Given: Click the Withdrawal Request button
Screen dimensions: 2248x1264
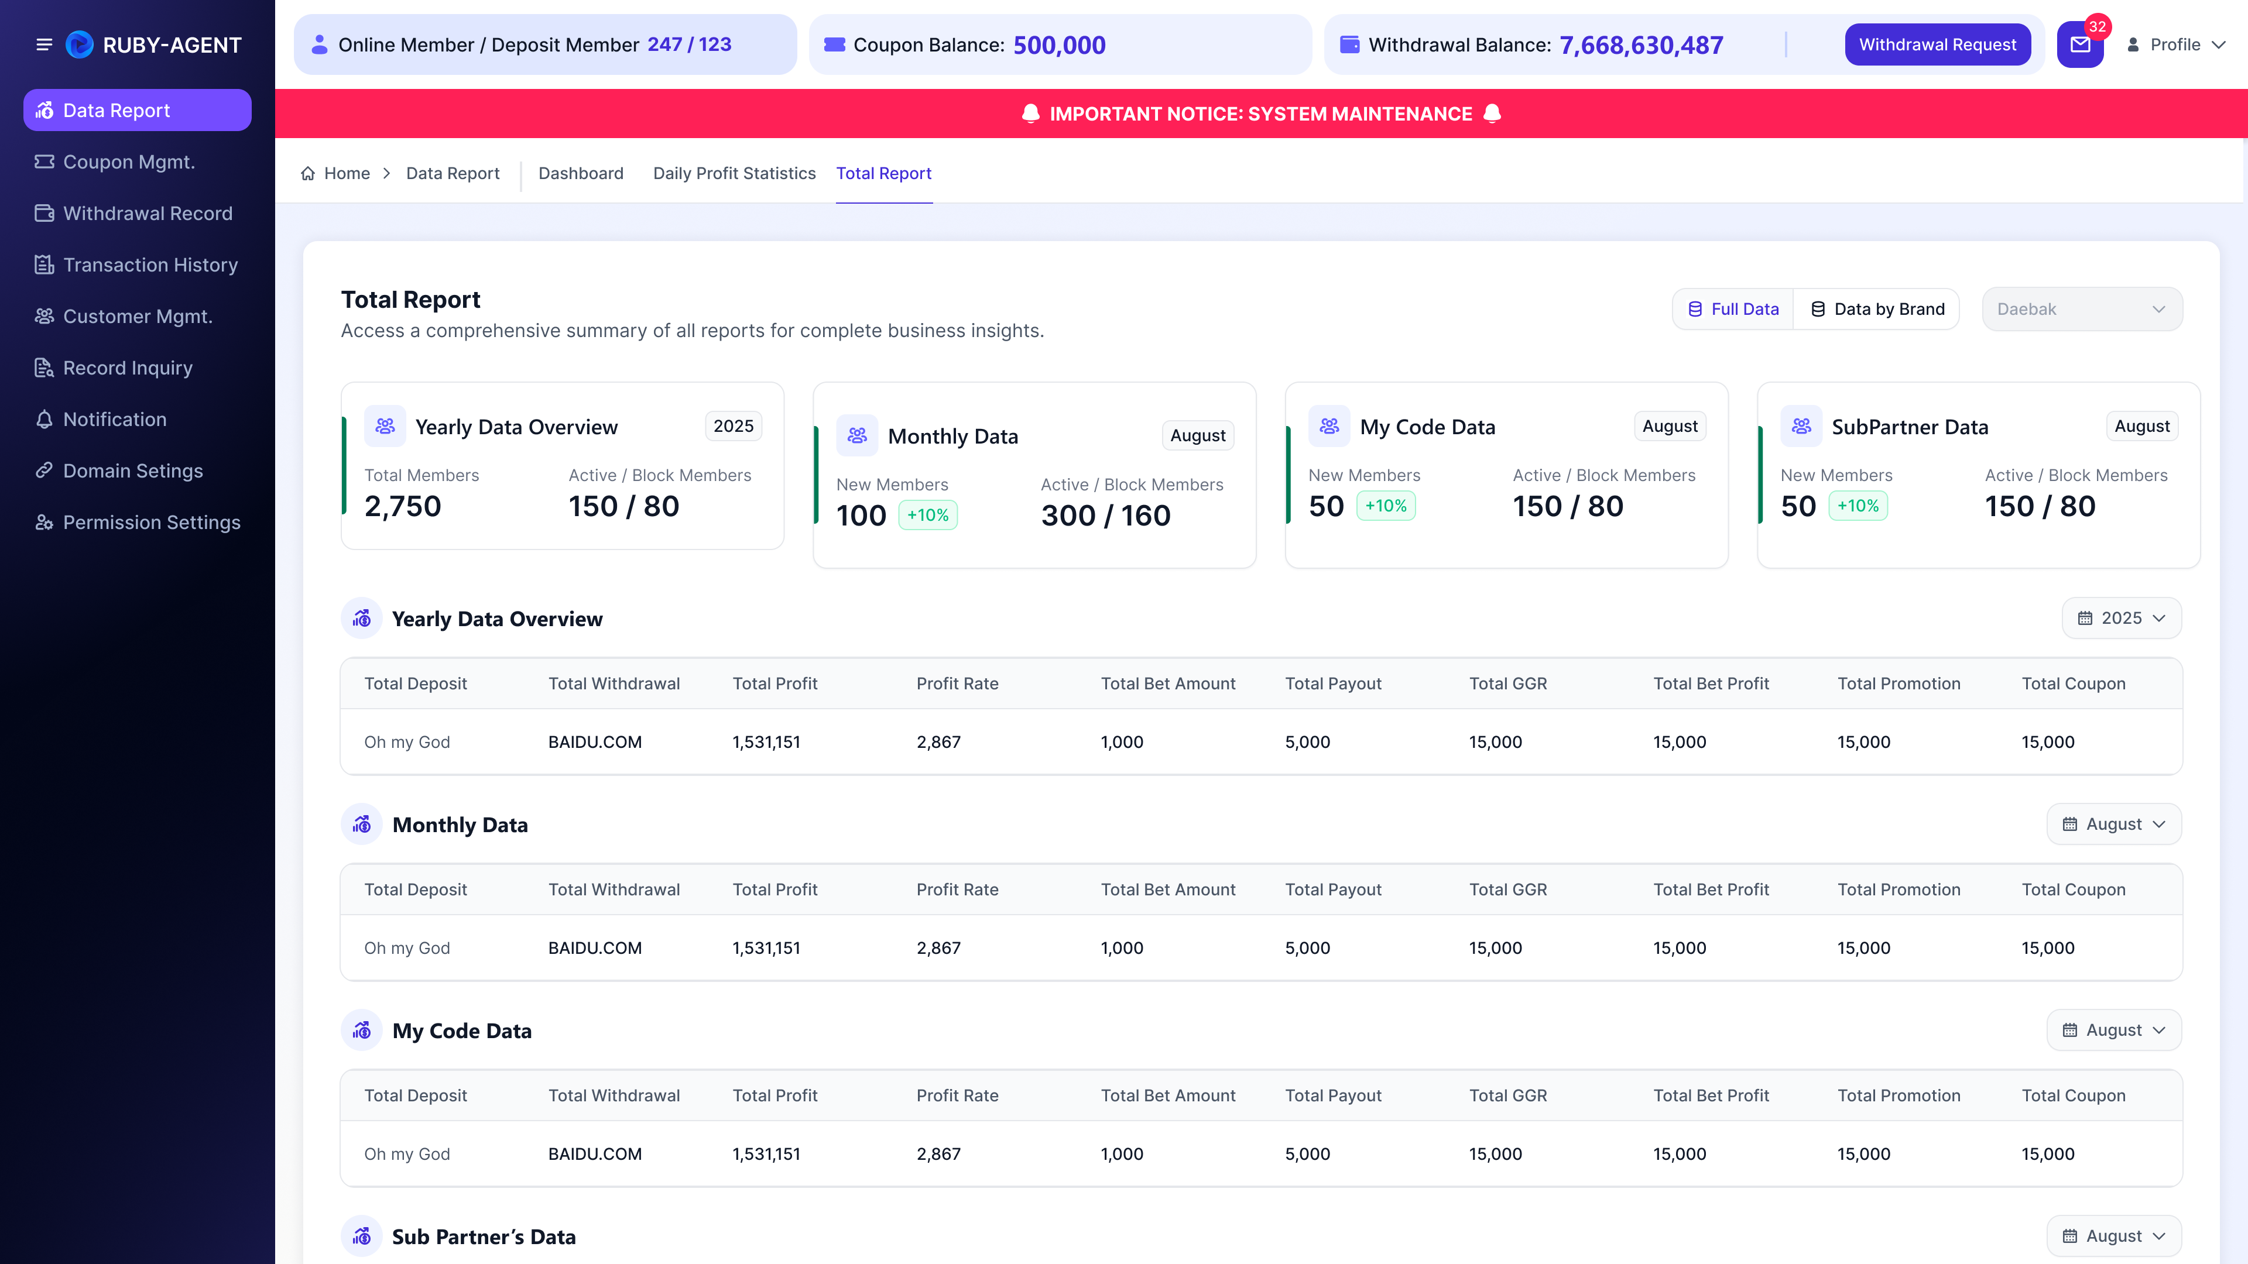Looking at the screenshot, I should pyautogui.click(x=1937, y=44).
